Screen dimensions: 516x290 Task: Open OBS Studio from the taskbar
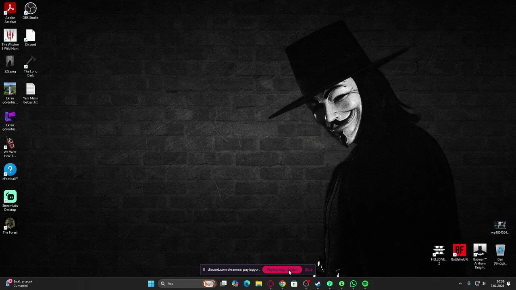click(x=306, y=284)
